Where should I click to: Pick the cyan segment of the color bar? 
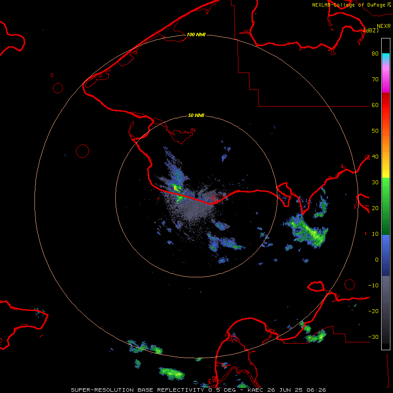(x=386, y=58)
